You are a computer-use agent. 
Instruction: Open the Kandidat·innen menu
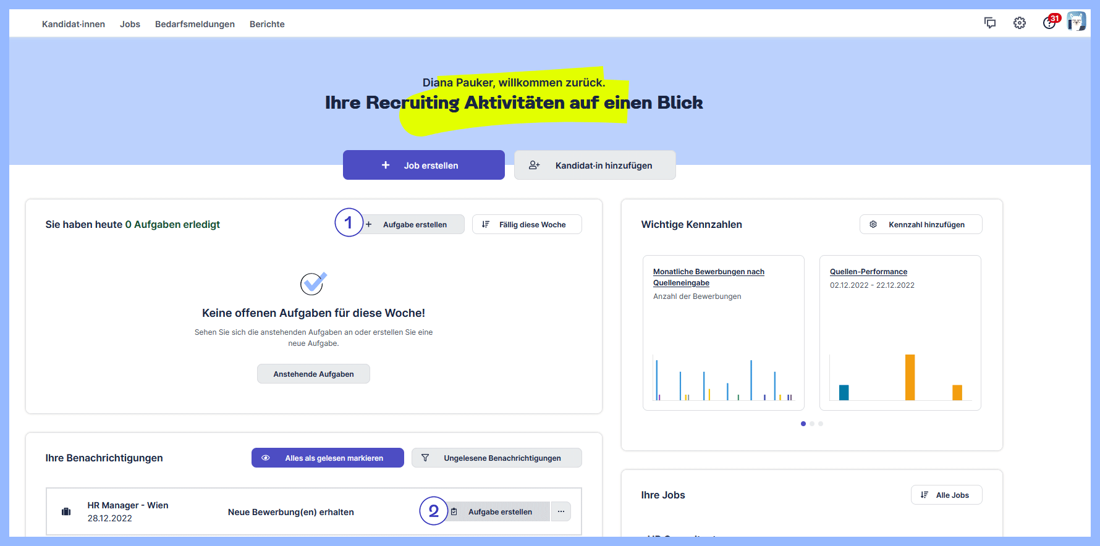coord(74,24)
